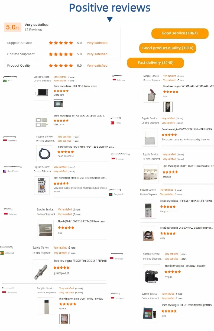The image size is (214, 331).
Task: Open review photo under COM1-DA021 module
Action: pyautogui.click(x=64, y=319)
